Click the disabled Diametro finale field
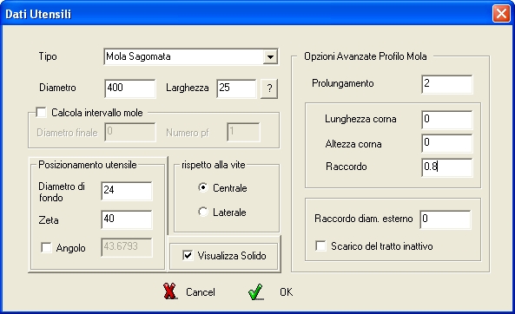Screen dimensions: 515x314 (x=130, y=132)
